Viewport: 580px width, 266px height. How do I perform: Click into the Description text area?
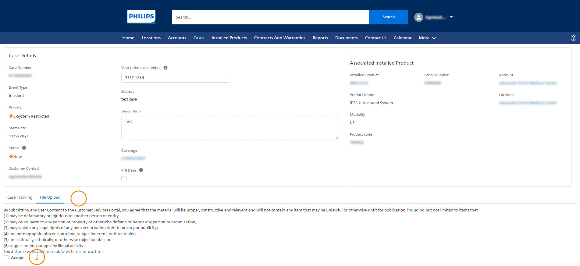coord(230,128)
